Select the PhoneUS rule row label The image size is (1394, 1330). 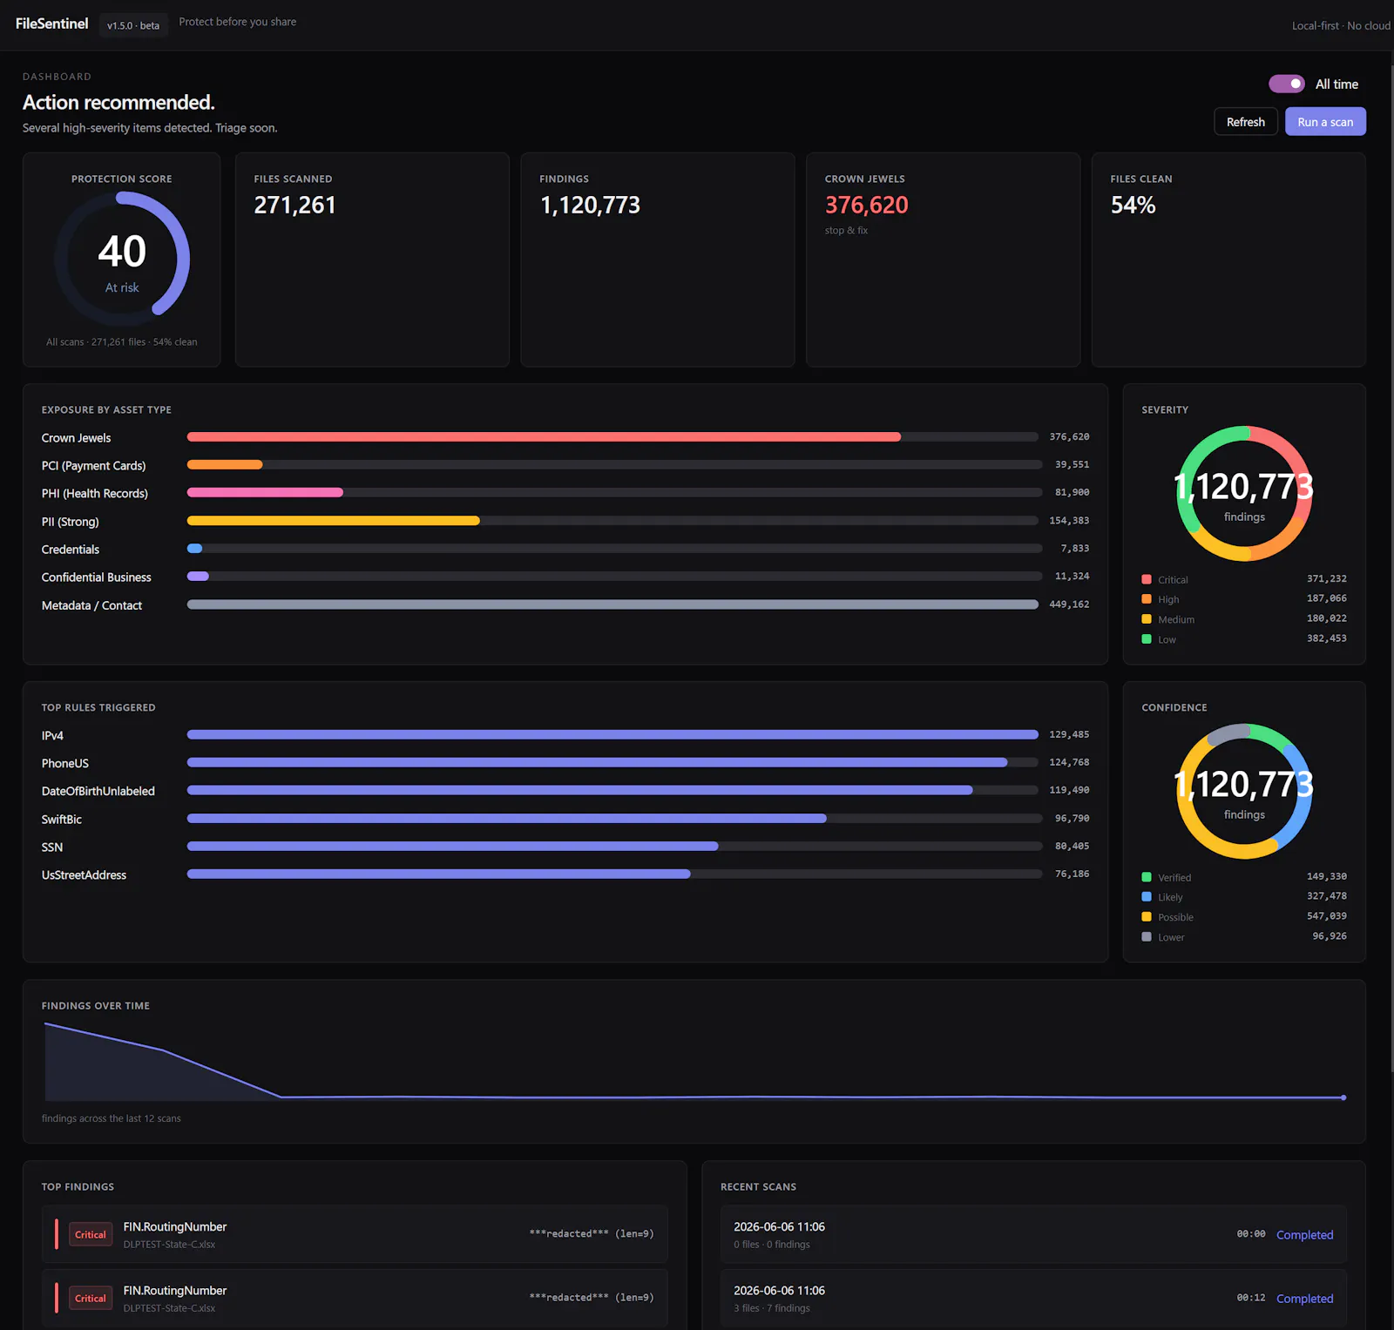pos(65,764)
